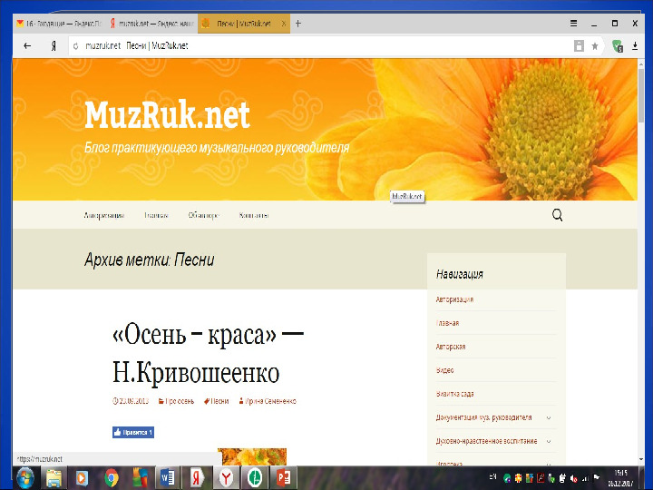This screenshot has width=653, height=490.
Task: Open Видео in the Навигация sidebar
Action: [x=444, y=370]
